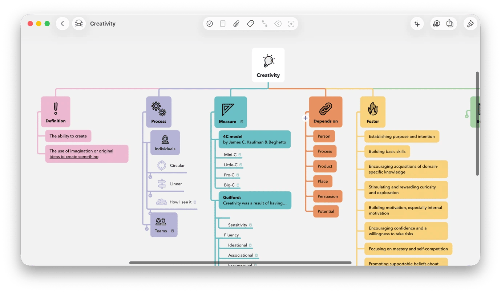Open the note indicator next to Sensitivity
The width and height of the screenshot is (501, 293).
tap(250, 225)
